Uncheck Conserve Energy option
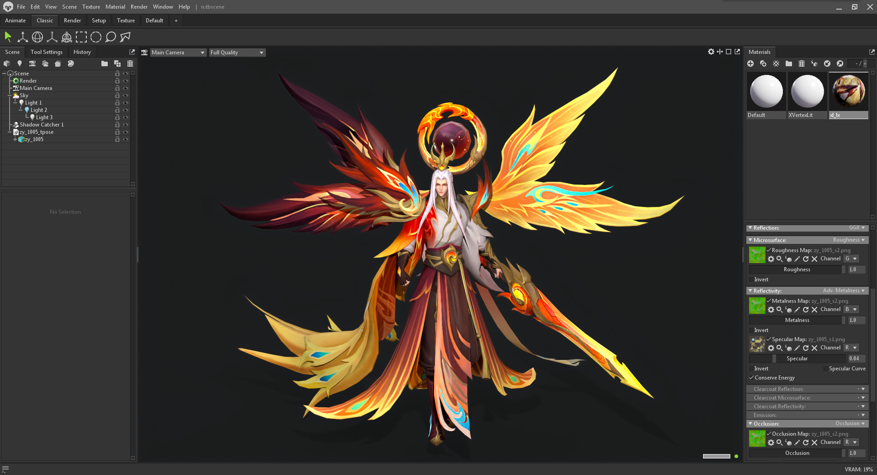Image resolution: width=877 pixels, height=475 pixels. click(751, 378)
